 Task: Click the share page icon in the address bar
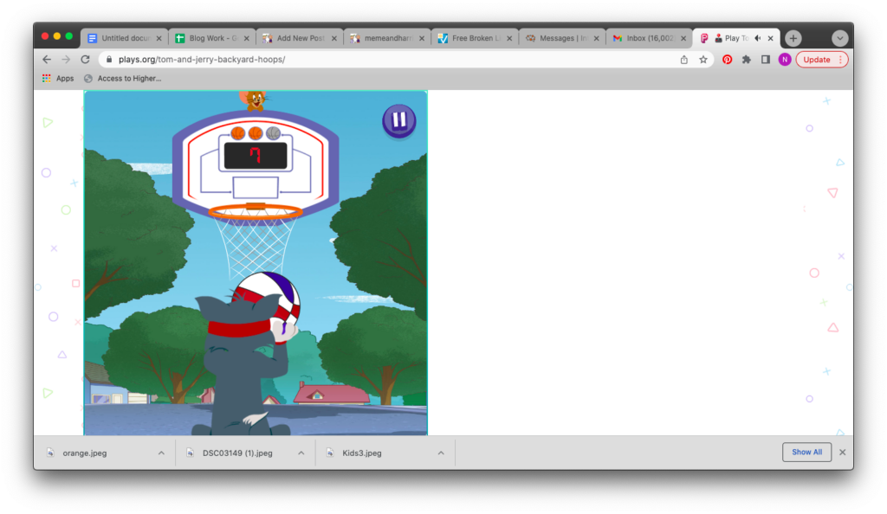pos(684,60)
